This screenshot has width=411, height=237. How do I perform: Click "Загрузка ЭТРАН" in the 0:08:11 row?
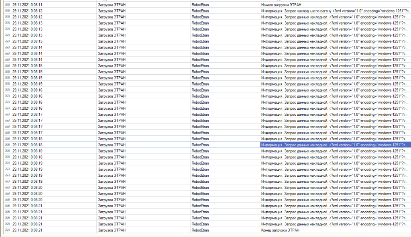[112, 5]
